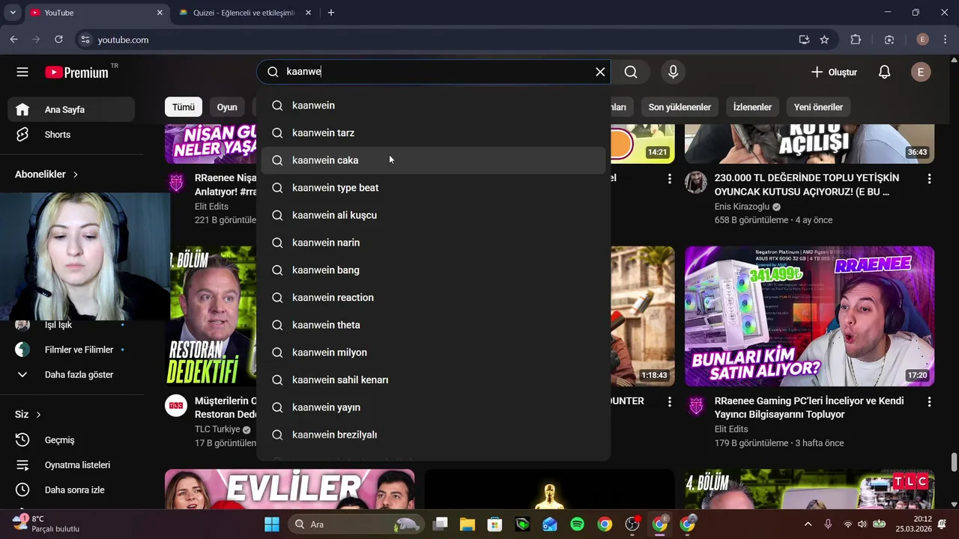The width and height of the screenshot is (959, 539).
Task: Open Spotify from the taskbar
Action: (577, 524)
